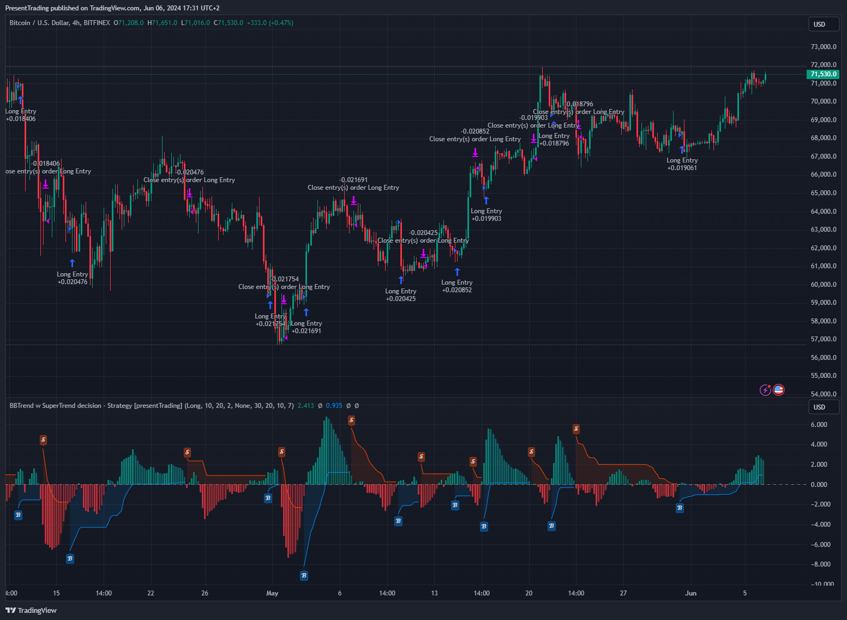Select the Long Entry +0.020852 label
The width and height of the screenshot is (847, 620).
[x=457, y=286]
